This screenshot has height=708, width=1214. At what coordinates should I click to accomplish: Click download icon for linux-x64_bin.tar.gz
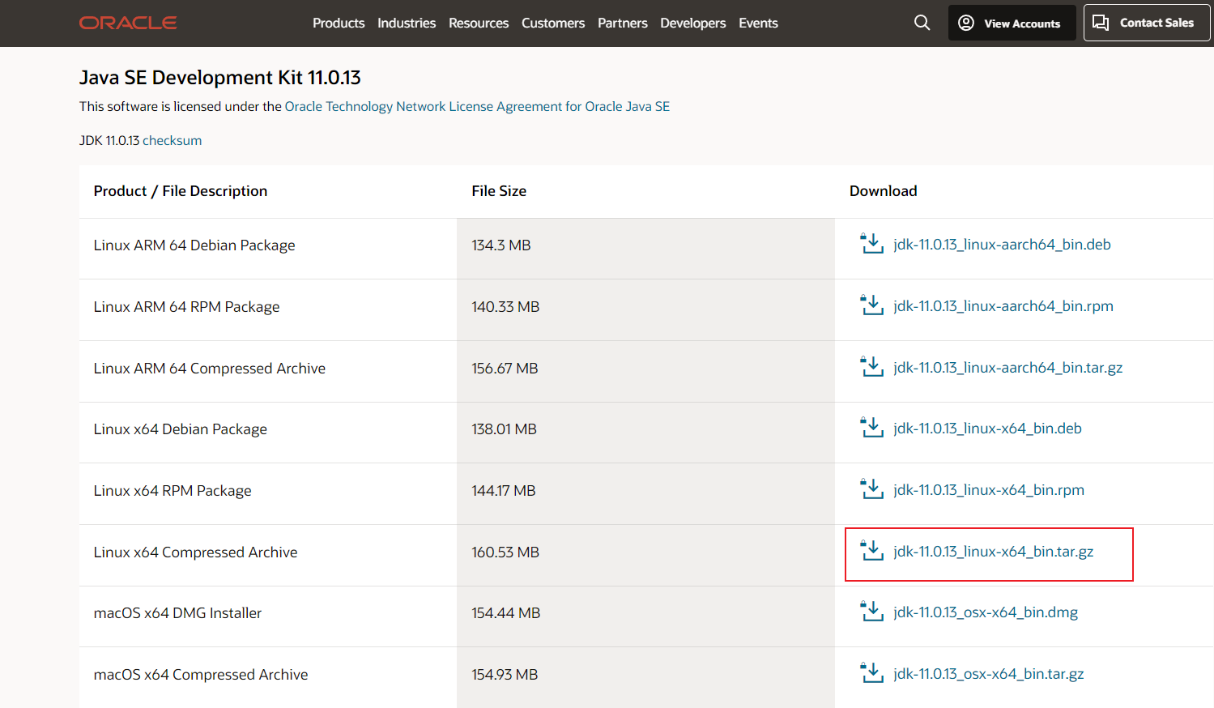click(872, 551)
